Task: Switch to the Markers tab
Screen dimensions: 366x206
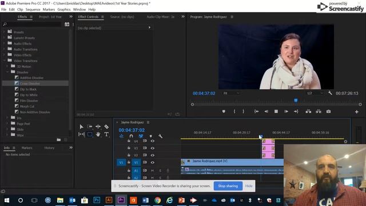Action: 27,148
